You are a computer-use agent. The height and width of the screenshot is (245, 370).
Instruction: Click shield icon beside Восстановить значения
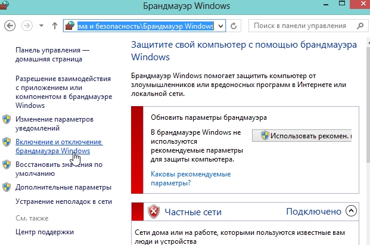click(x=7, y=165)
